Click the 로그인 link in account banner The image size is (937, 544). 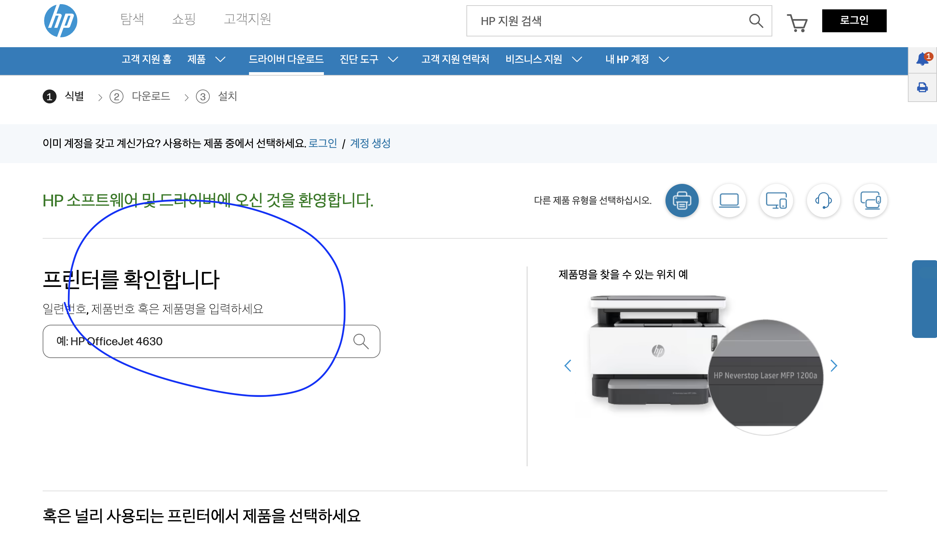pos(323,143)
